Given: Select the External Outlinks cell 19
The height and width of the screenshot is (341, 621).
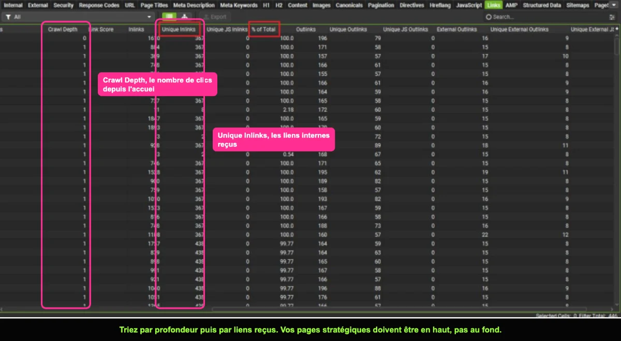Looking at the screenshot, I should pos(485,171).
